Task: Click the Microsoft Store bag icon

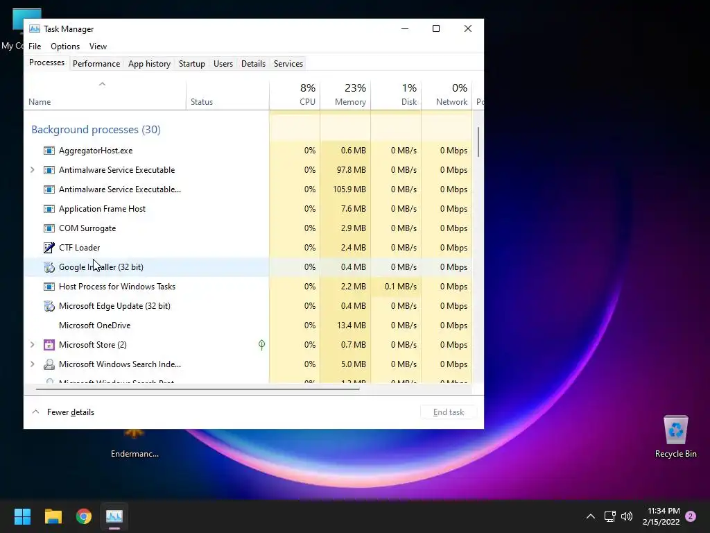Action: point(49,345)
